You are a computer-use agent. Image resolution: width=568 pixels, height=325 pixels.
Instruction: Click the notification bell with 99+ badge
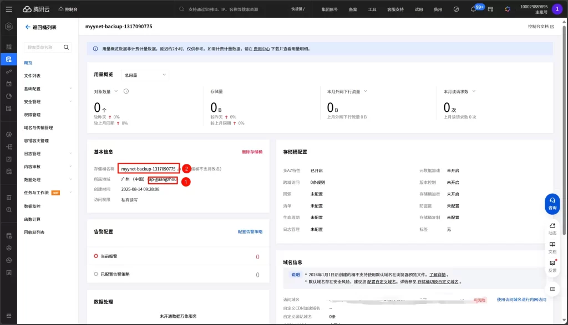coord(473,8)
